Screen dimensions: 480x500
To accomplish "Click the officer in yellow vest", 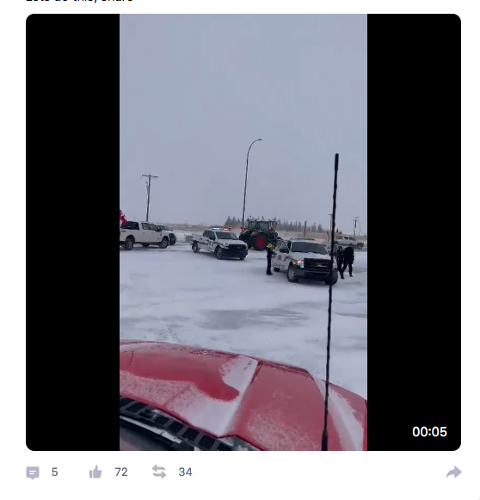I will pyautogui.click(x=270, y=259).
